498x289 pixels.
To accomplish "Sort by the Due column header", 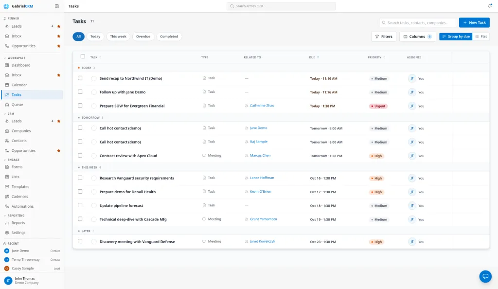I will click(x=314, y=57).
